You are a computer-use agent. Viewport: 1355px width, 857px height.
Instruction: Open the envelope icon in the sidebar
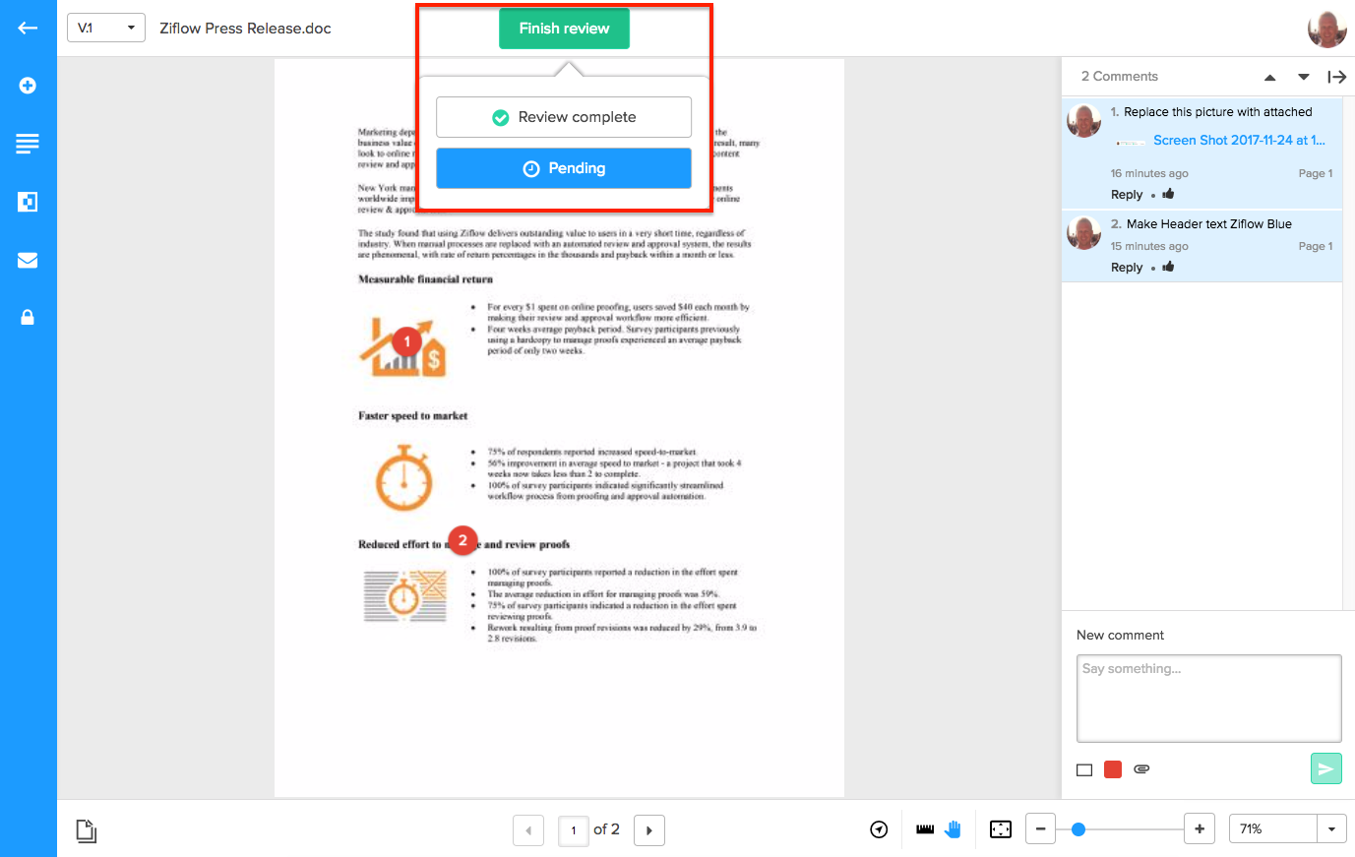(x=28, y=260)
